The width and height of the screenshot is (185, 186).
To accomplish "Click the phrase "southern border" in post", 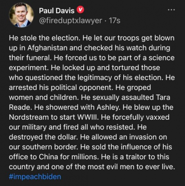I will (x=51, y=147).
